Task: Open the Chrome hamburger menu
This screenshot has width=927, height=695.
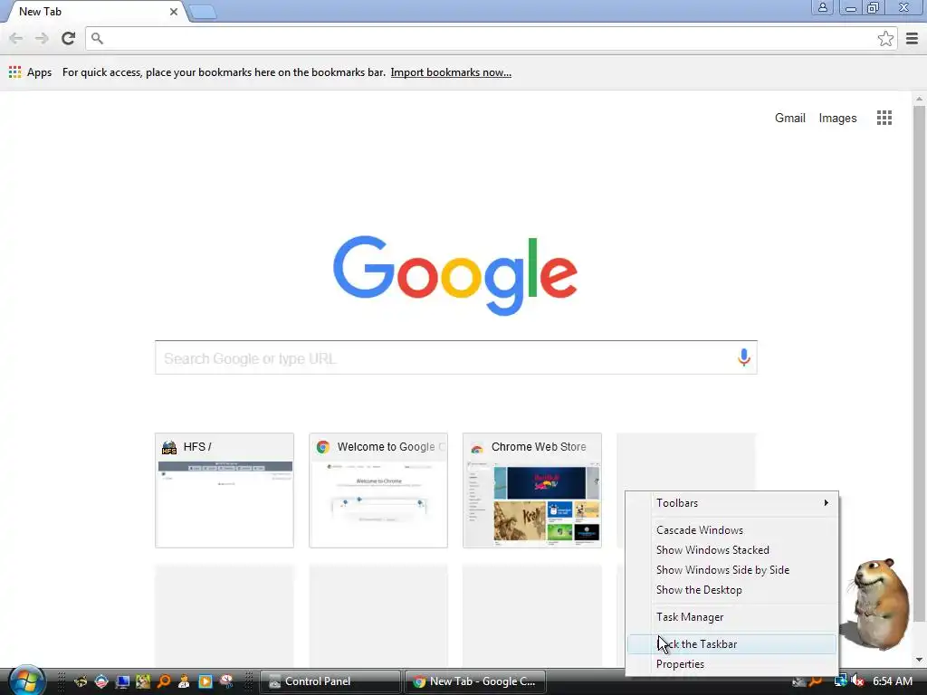Action: point(913,38)
